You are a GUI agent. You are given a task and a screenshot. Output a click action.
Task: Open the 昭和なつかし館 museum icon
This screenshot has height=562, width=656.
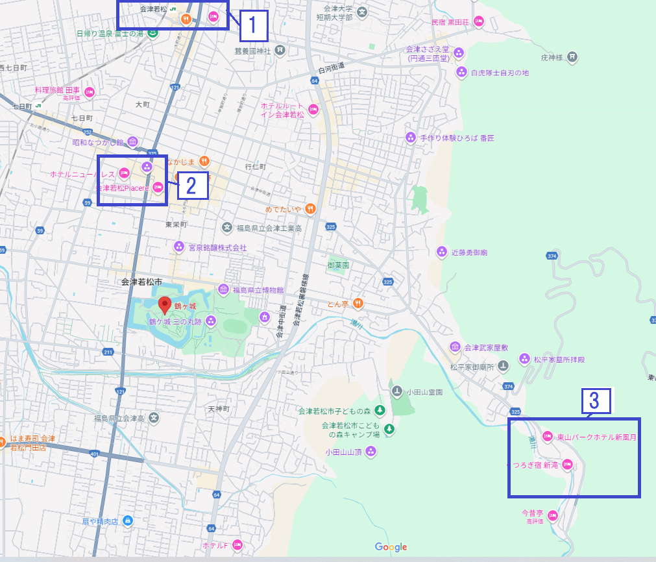[x=132, y=142]
